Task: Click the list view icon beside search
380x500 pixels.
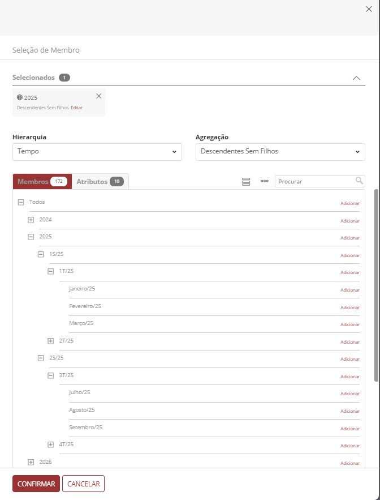Action: (x=246, y=181)
